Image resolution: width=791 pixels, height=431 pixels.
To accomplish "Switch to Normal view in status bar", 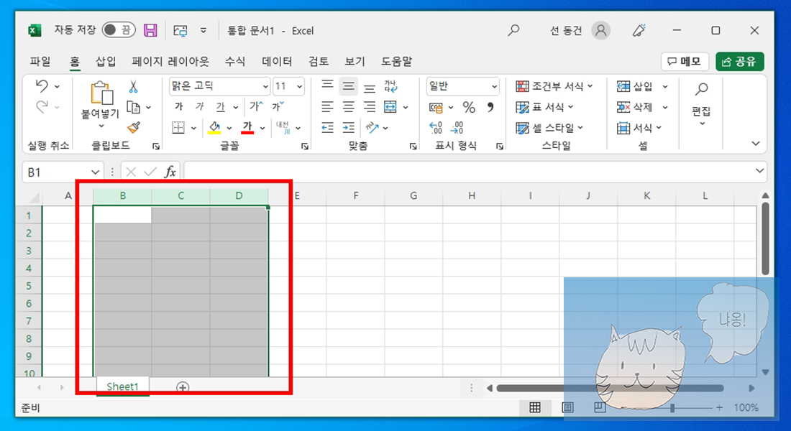I will [x=535, y=407].
